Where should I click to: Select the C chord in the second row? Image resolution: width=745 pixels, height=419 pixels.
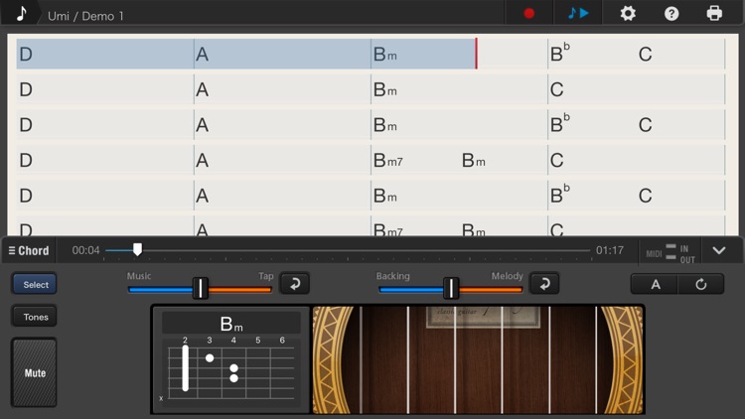click(556, 89)
